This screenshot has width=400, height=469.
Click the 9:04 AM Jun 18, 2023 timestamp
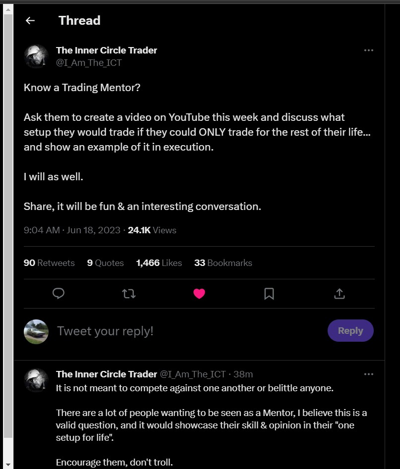[72, 230]
